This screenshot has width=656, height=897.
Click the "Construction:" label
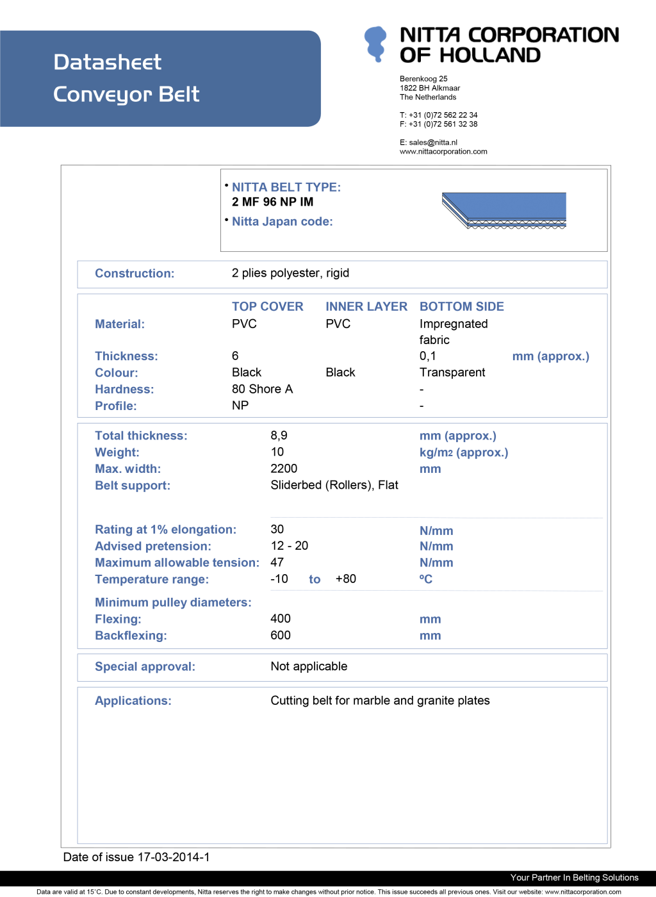[135, 274]
